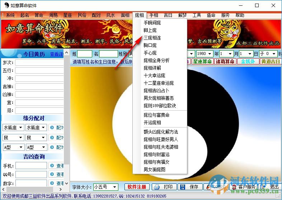Viewport: 282px width, 200px height.
Task: Open 痣斑189部位歌决 entry
Action: pyautogui.click(x=160, y=106)
